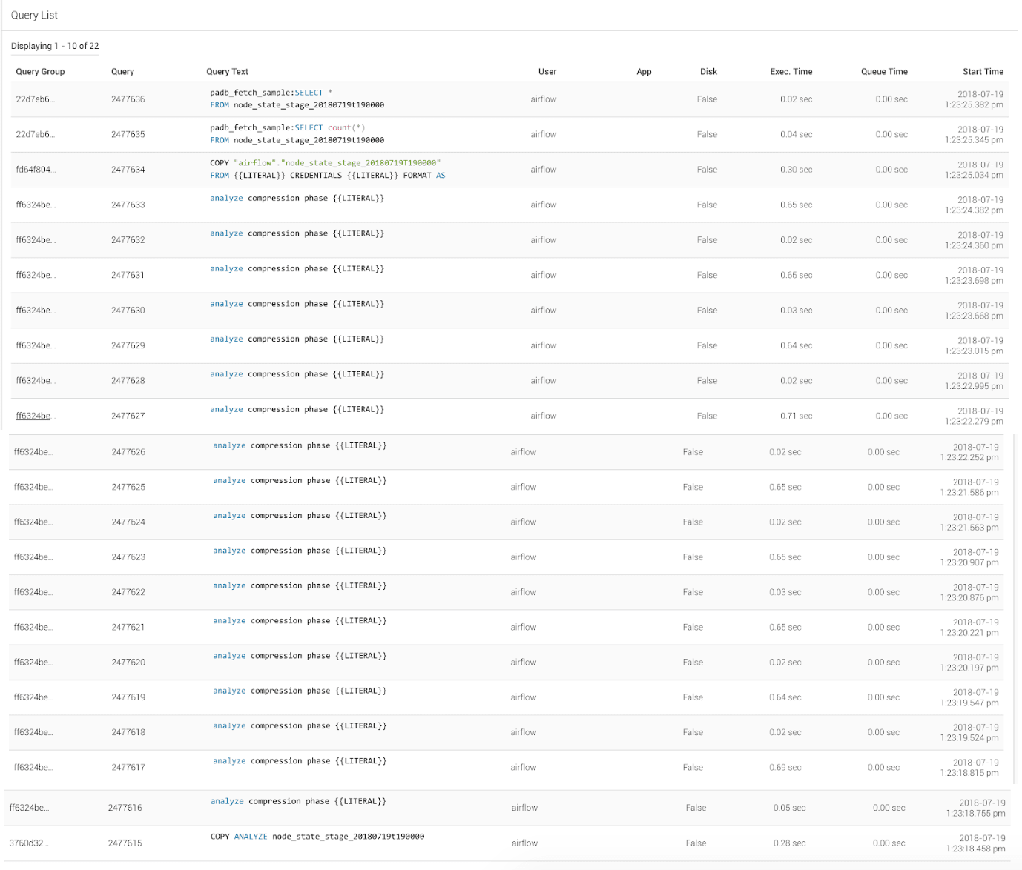This screenshot has width=1022, height=870.
Task: Click query number 2477623
Action: [128, 557]
